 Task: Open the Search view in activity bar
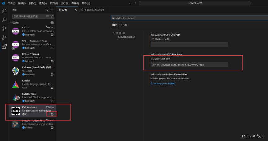pos(4,19)
